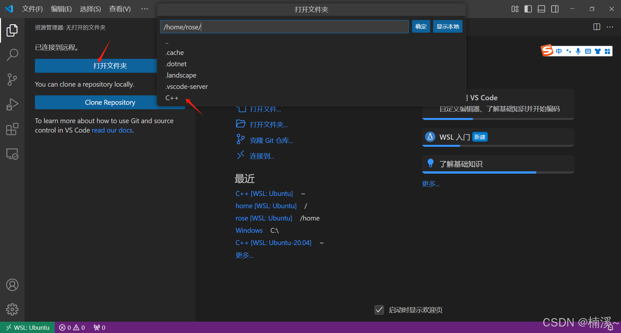621x333 pixels.
Task: Toggle the panel layout button
Action: coord(541,9)
